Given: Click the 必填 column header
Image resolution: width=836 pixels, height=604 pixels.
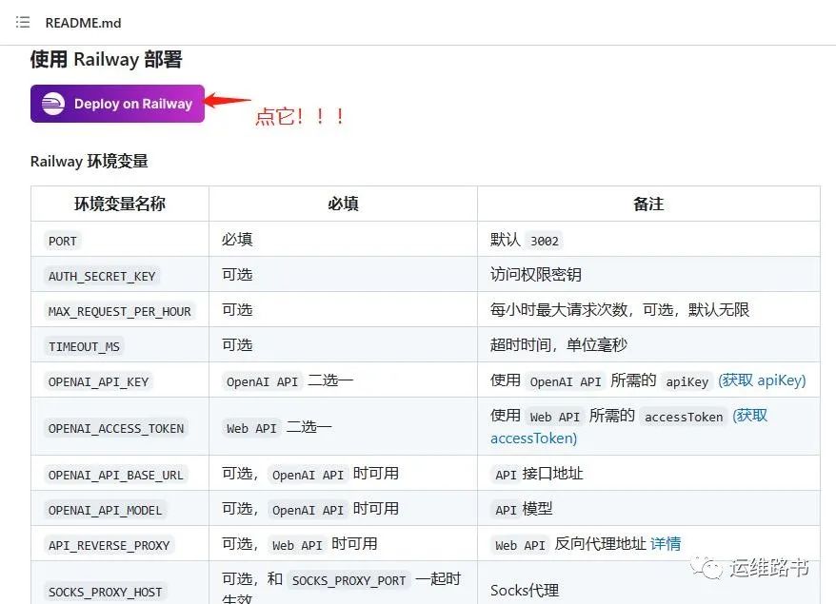Looking at the screenshot, I should [x=343, y=204].
